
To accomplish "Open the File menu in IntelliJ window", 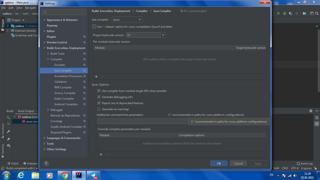I will click(3, 8).
